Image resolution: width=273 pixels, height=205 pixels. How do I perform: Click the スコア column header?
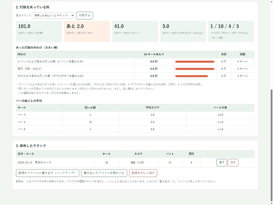pyautogui.click(x=138, y=154)
